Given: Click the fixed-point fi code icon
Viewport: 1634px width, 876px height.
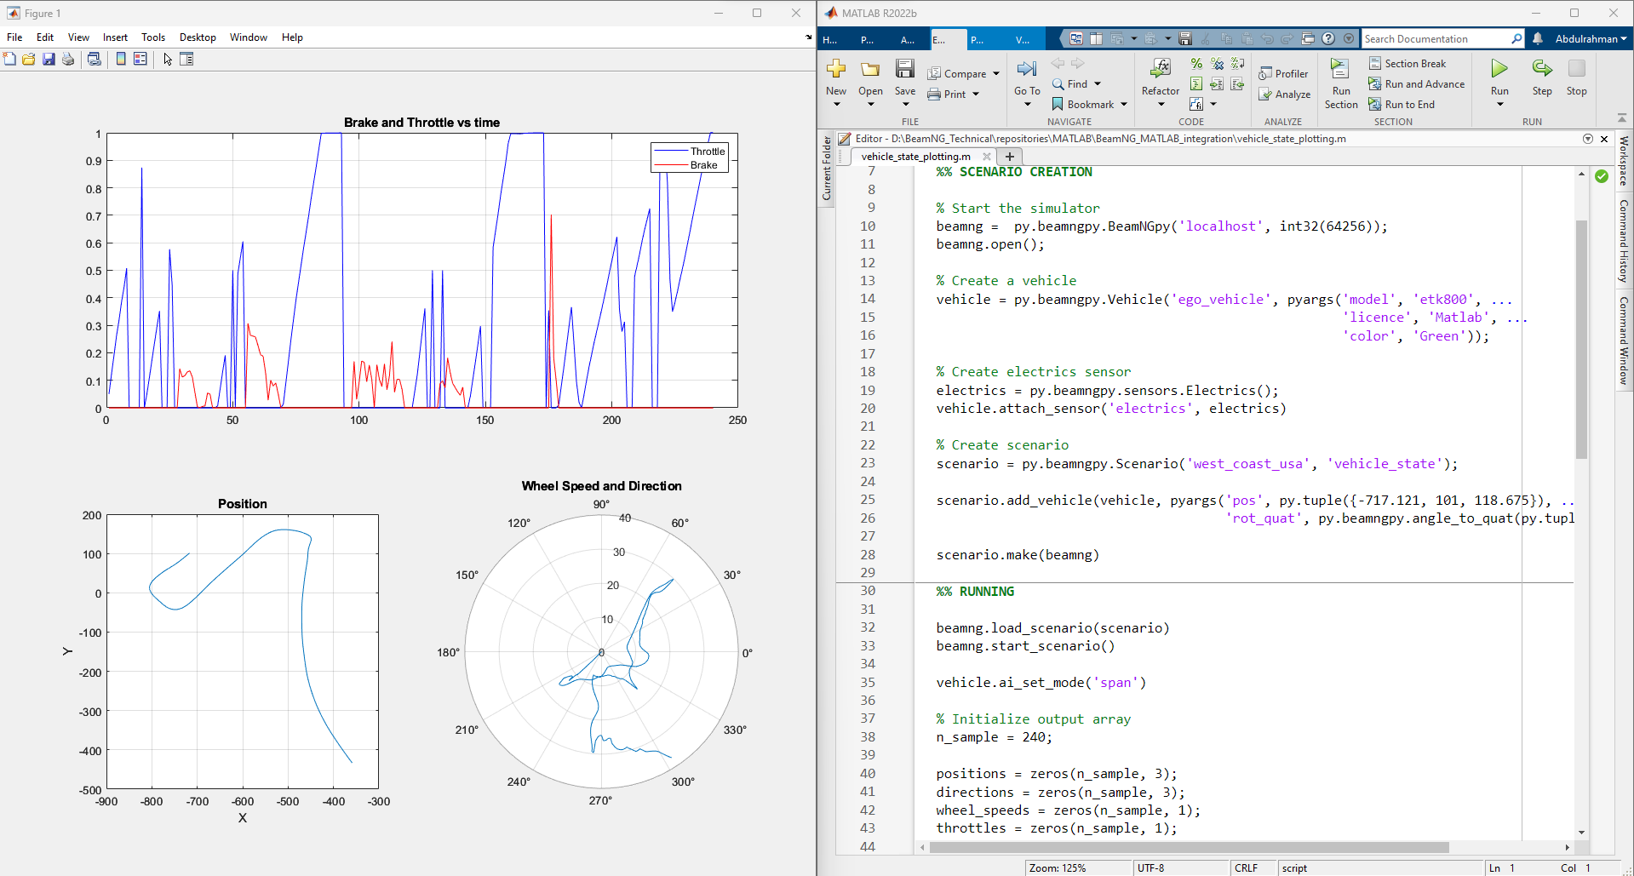Looking at the screenshot, I should [x=1196, y=105].
